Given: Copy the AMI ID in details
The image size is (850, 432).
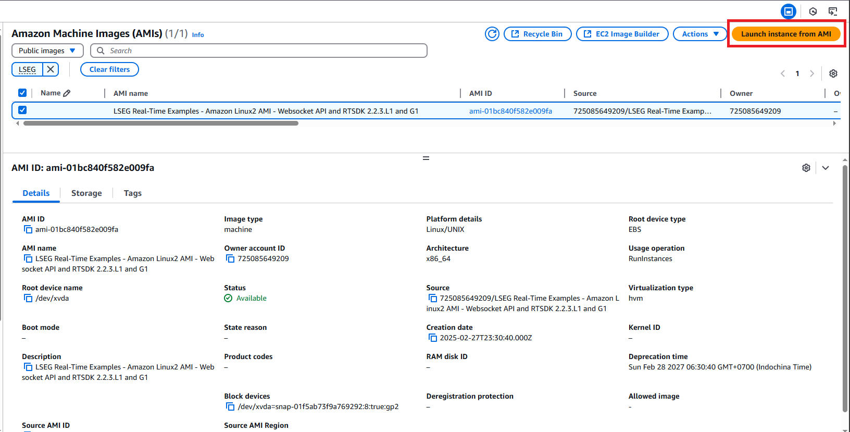Looking at the screenshot, I should pyautogui.click(x=28, y=229).
